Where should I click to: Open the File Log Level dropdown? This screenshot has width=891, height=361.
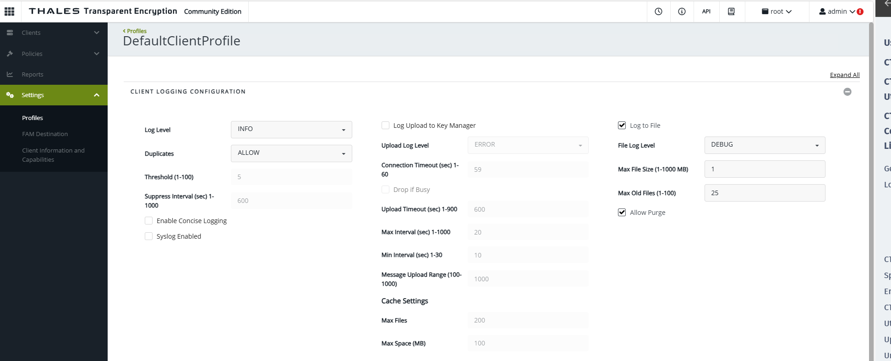(x=764, y=145)
